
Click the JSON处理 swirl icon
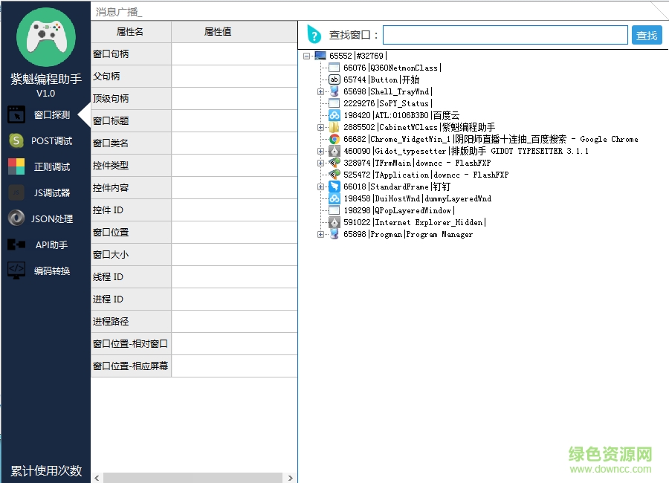click(x=16, y=218)
